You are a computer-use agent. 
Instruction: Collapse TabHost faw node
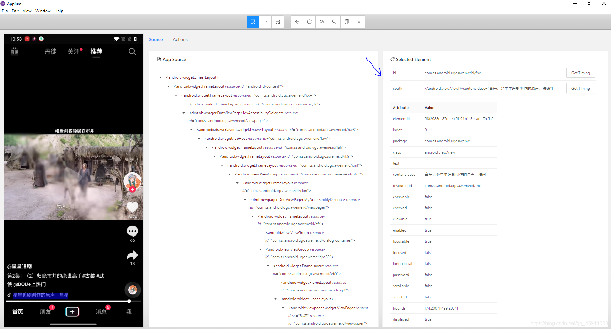click(x=199, y=139)
